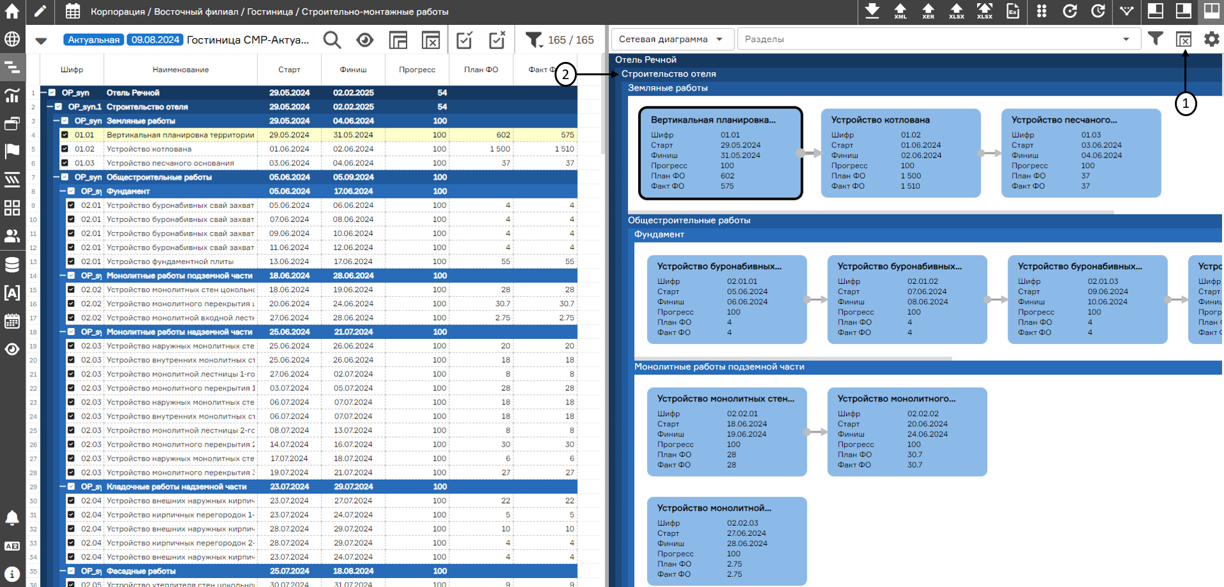The width and height of the screenshot is (1224, 587).
Task: Click the Ex document icon
Action: tap(1013, 11)
